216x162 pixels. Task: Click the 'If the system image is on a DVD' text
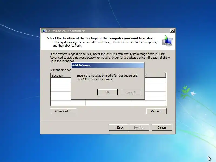(110, 58)
